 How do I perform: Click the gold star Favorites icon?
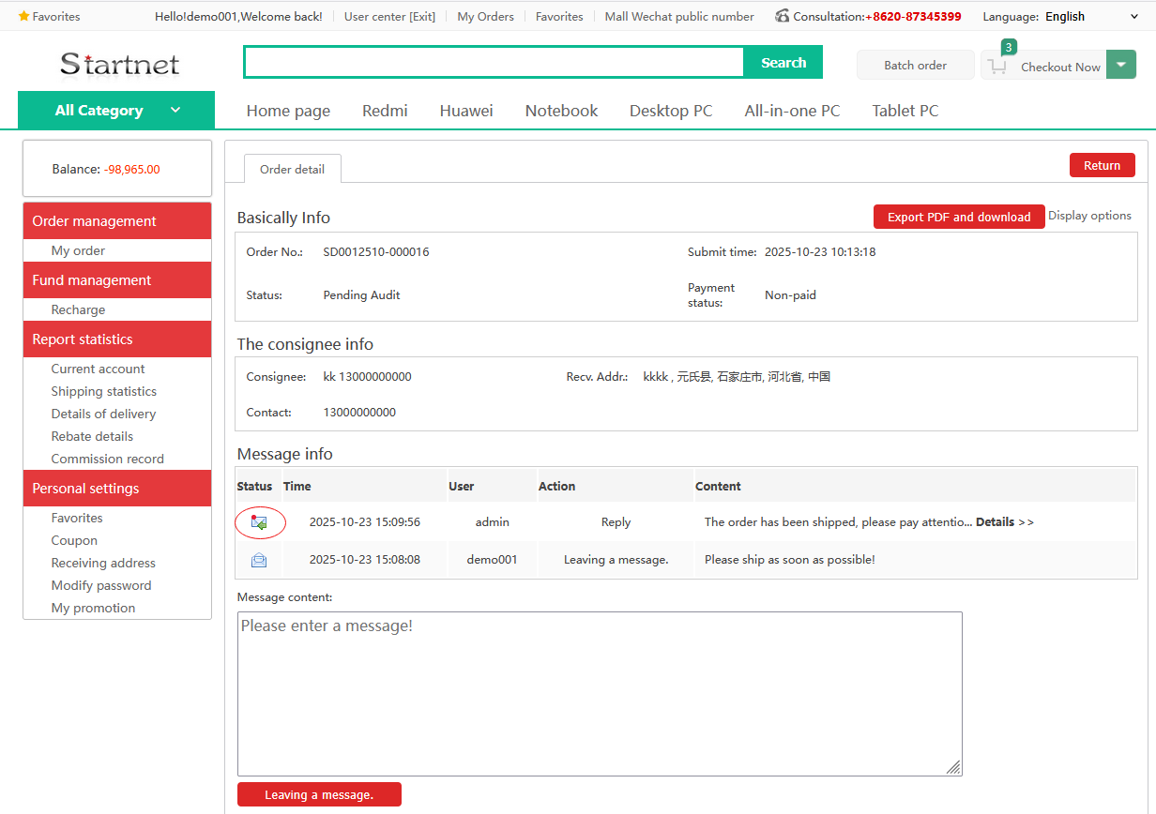[x=24, y=16]
